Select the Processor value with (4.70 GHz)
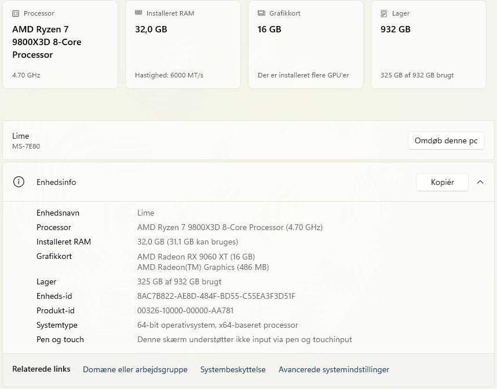The image size is (497, 389). [x=230, y=227]
